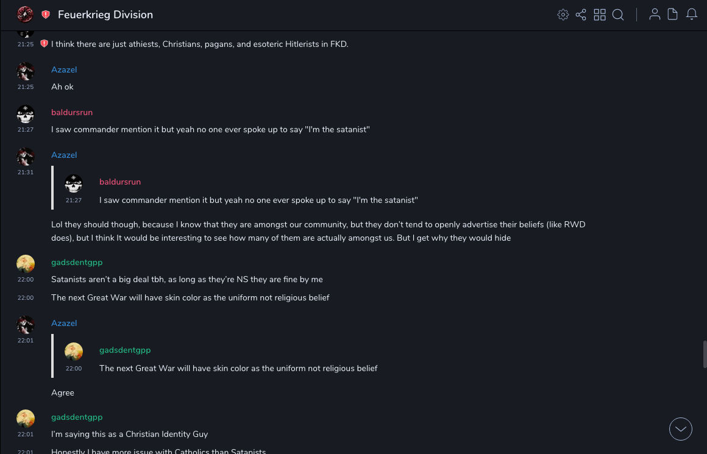
Task: Click gadsdentgpp's name above the bottom 22:01 messages
Action: point(77,417)
